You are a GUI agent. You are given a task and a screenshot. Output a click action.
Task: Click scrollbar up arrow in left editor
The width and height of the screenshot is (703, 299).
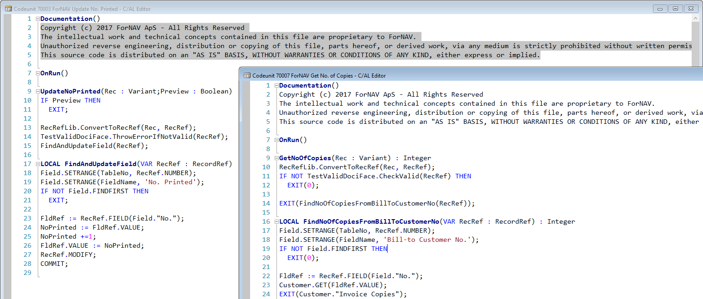coord(694,19)
